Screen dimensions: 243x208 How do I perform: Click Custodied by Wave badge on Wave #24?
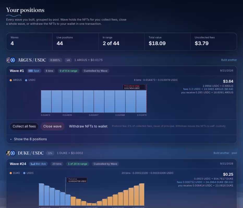coord(105,164)
